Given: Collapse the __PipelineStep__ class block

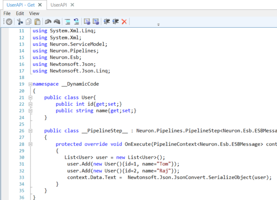Looking at the screenshot, I should (x=30, y=131).
